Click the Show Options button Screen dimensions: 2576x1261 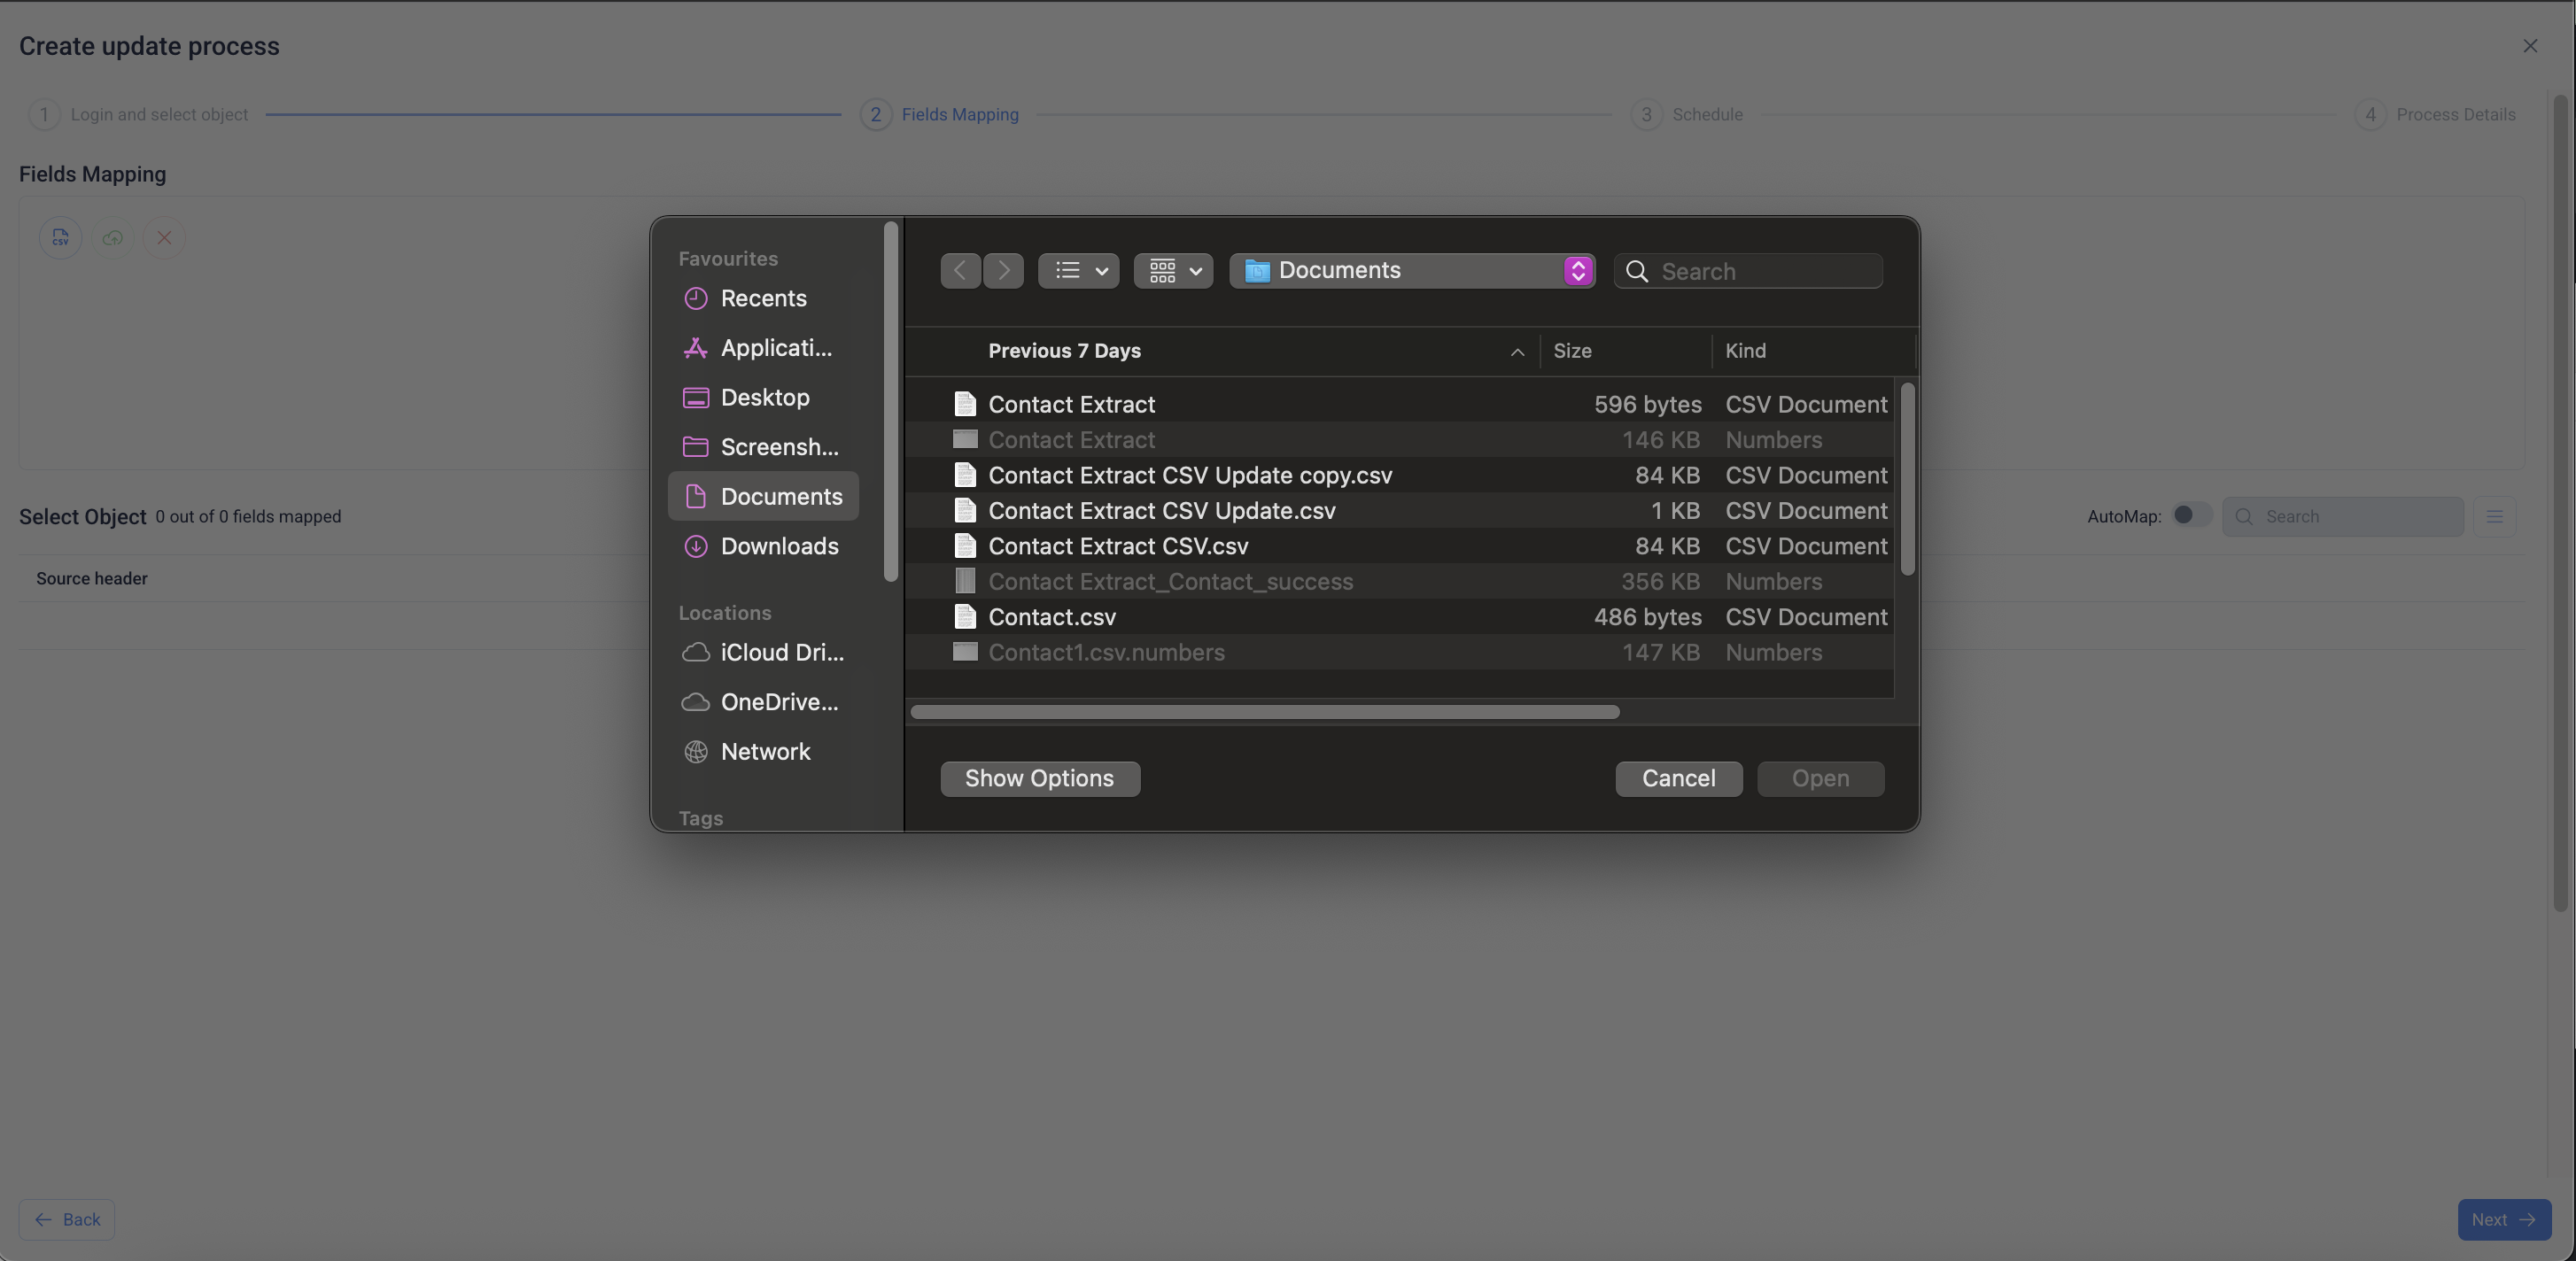click(x=1039, y=779)
